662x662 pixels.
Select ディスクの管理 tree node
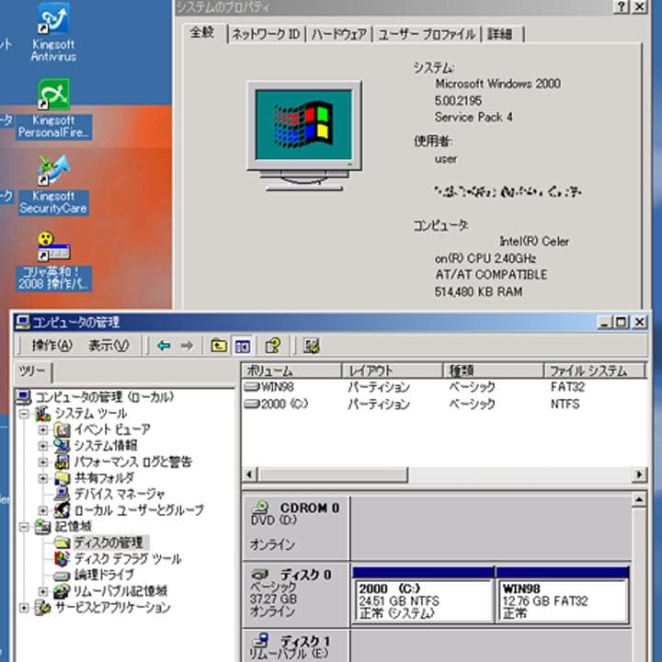[108, 542]
